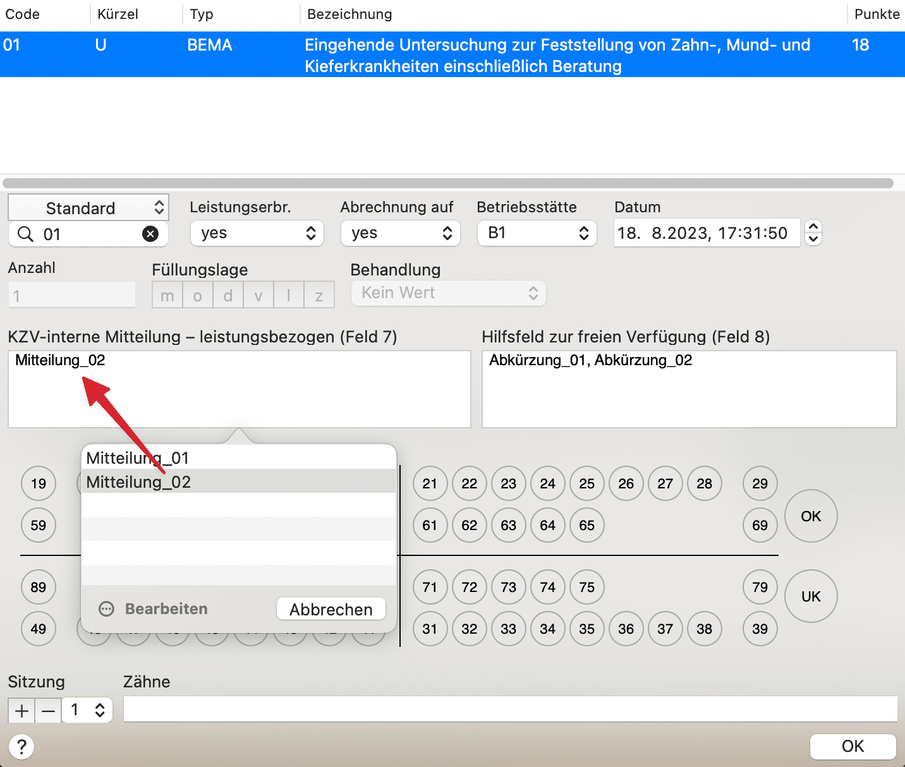Select tooth 79

pos(760,588)
